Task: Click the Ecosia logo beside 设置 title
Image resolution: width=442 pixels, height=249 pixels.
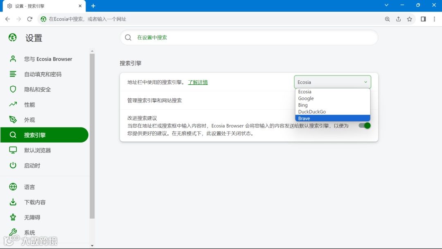Action: 12,37
